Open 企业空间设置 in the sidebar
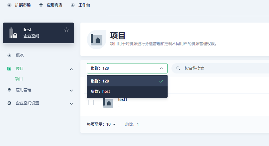The width and height of the screenshot is (269, 146). click(x=27, y=103)
